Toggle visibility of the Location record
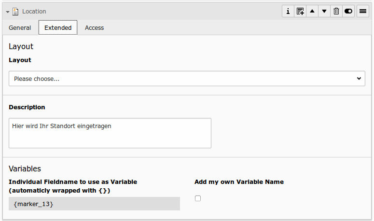 tap(348, 11)
